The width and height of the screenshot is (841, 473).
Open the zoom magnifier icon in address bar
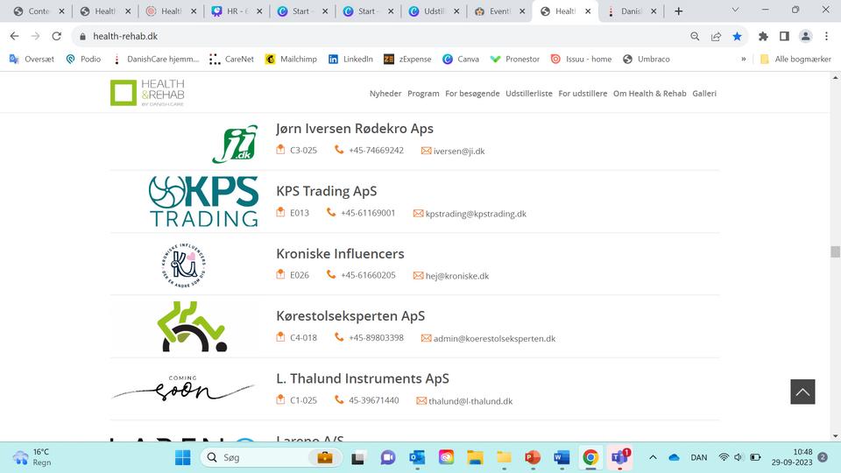pos(695,36)
